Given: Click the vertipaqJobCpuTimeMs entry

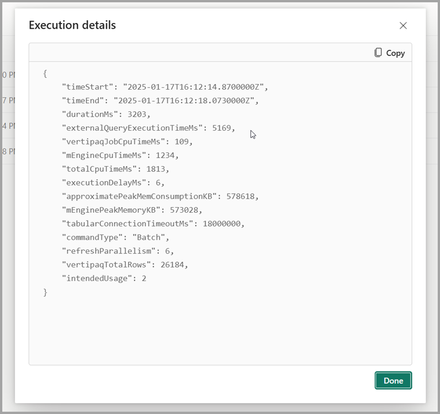Looking at the screenshot, I should tap(127, 141).
